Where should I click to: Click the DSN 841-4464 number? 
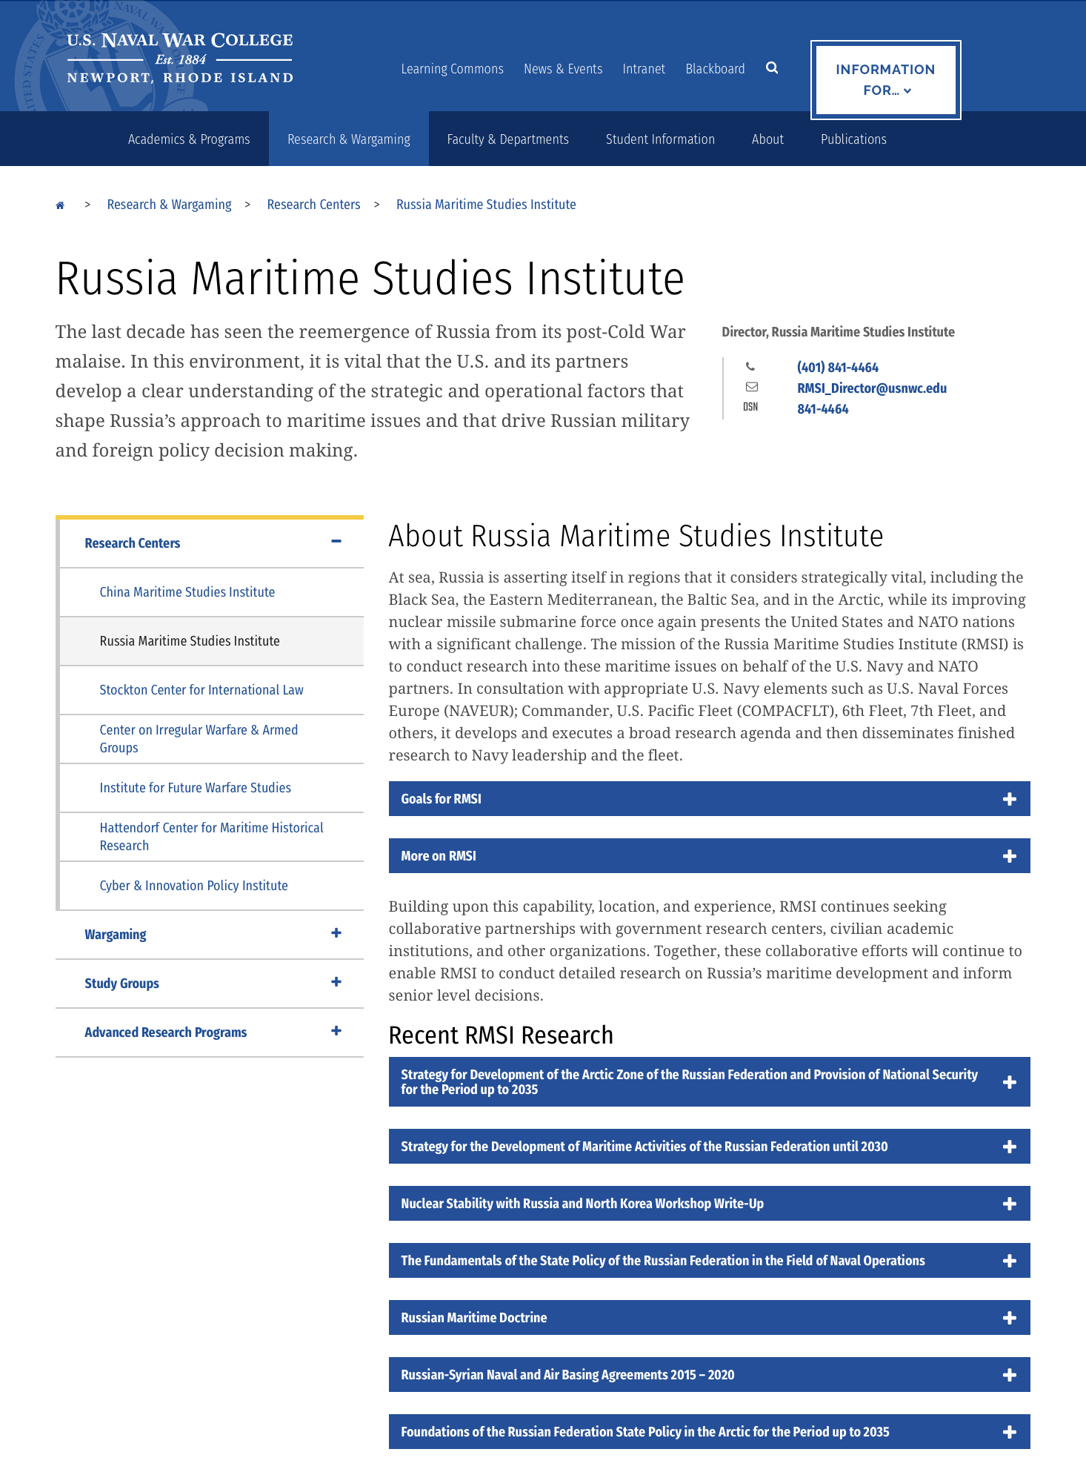(823, 409)
